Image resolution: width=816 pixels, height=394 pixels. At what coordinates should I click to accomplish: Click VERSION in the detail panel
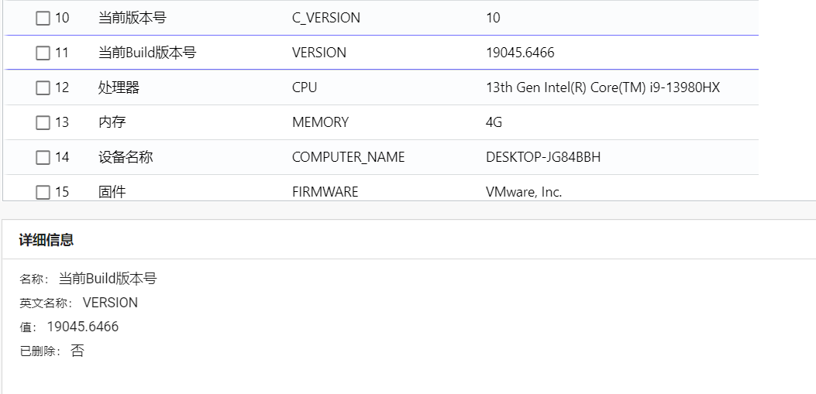pyautogui.click(x=110, y=303)
